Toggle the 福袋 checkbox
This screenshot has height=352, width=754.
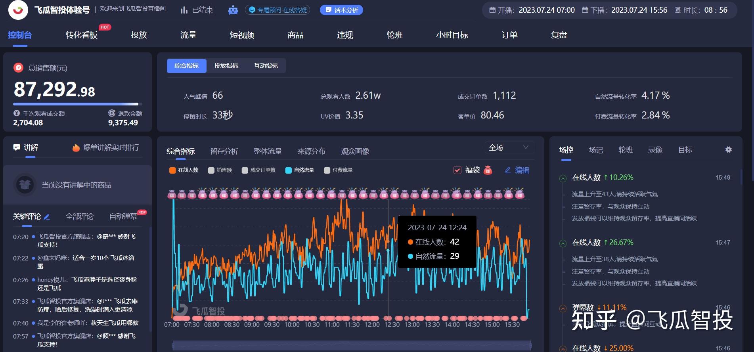point(457,170)
